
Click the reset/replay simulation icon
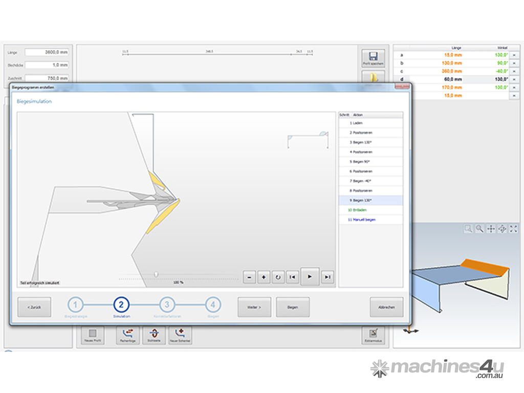(x=278, y=277)
